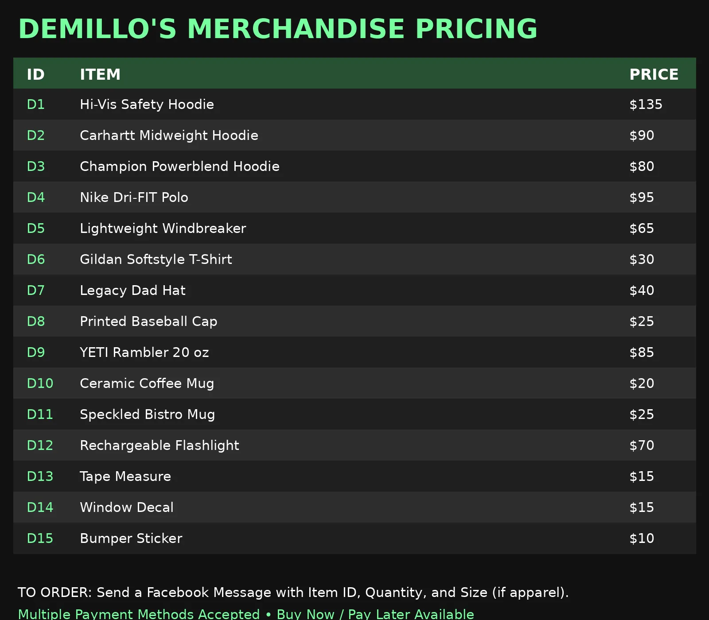This screenshot has width=709, height=620.
Task: Select the Tape Measure row
Action: click(354, 476)
